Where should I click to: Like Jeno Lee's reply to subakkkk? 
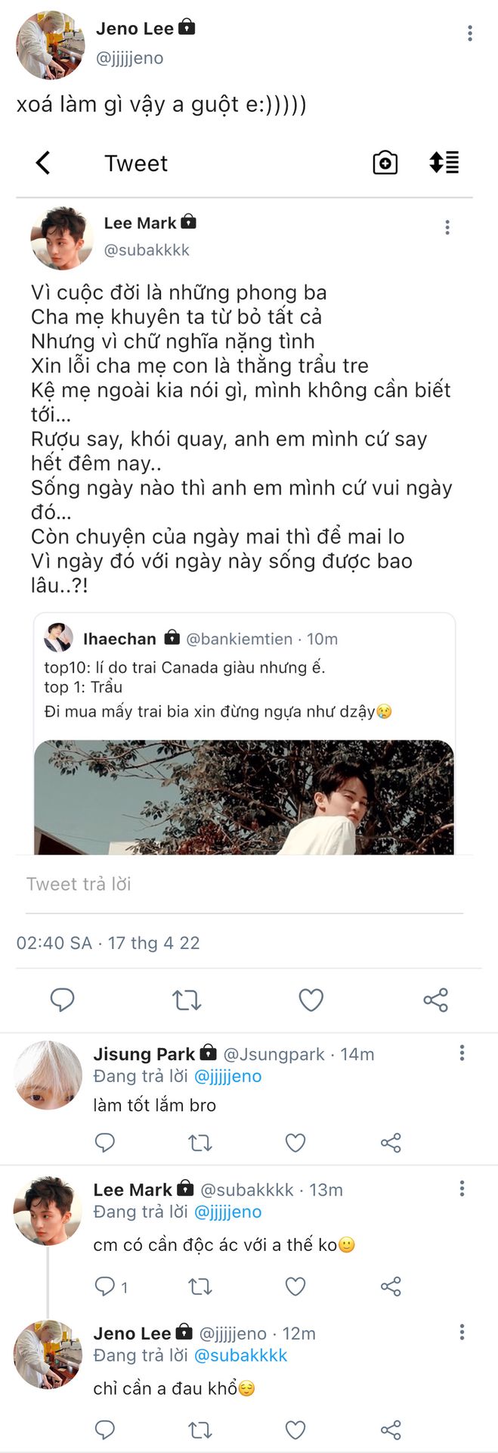[x=295, y=1430]
